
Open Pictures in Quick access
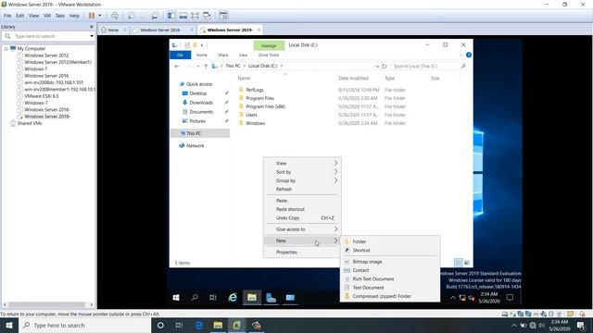[197, 121]
